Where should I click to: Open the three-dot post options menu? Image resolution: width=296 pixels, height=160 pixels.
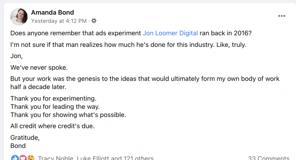282,16
